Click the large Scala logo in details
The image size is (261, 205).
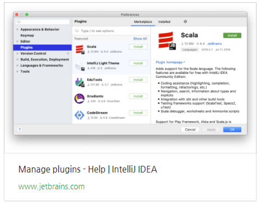(x=167, y=40)
